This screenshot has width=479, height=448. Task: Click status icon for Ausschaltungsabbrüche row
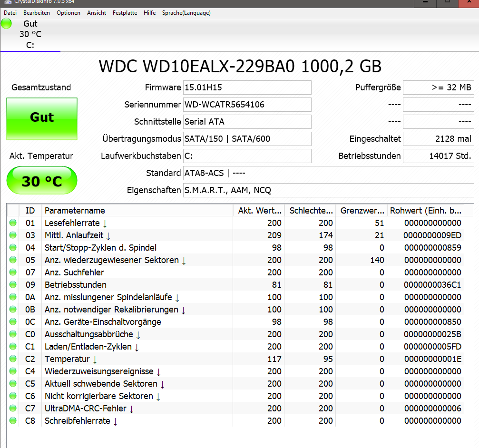coord(13,334)
